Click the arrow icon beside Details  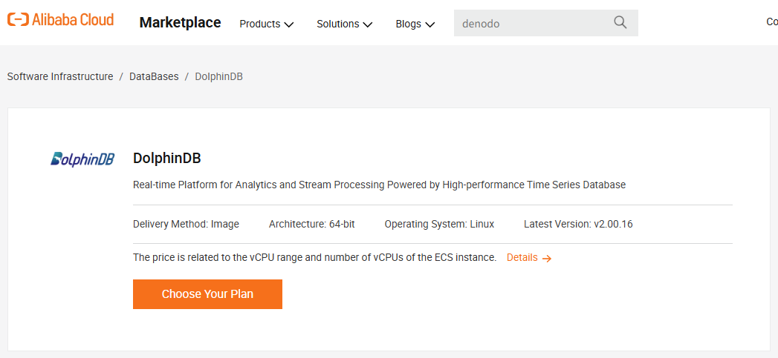(x=547, y=258)
